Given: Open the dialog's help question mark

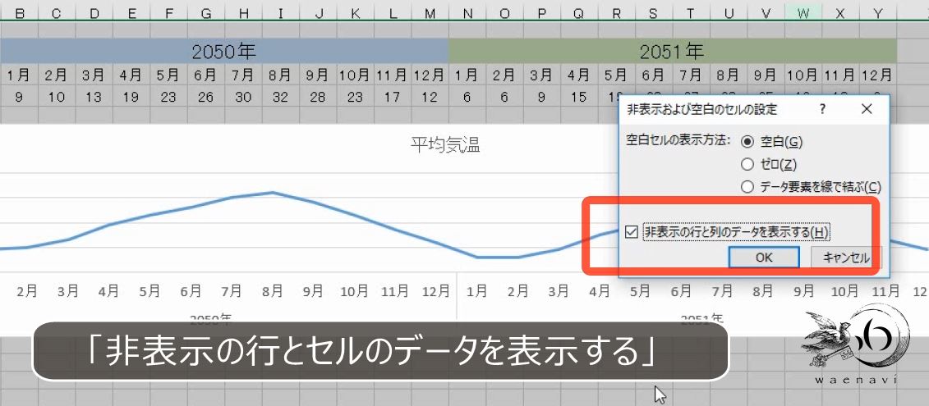Looking at the screenshot, I should coord(822,109).
